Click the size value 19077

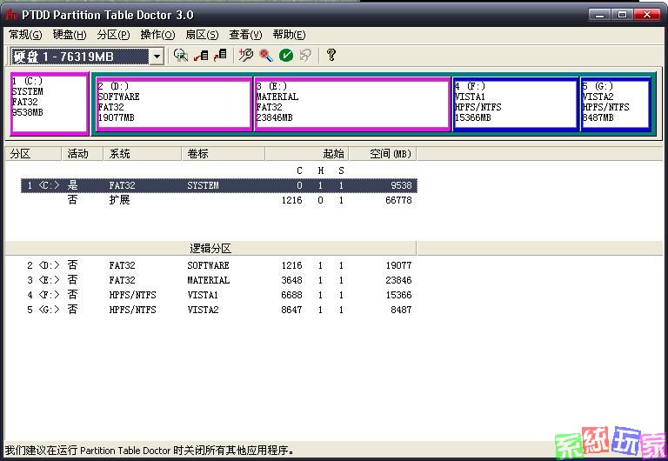pos(398,265)
